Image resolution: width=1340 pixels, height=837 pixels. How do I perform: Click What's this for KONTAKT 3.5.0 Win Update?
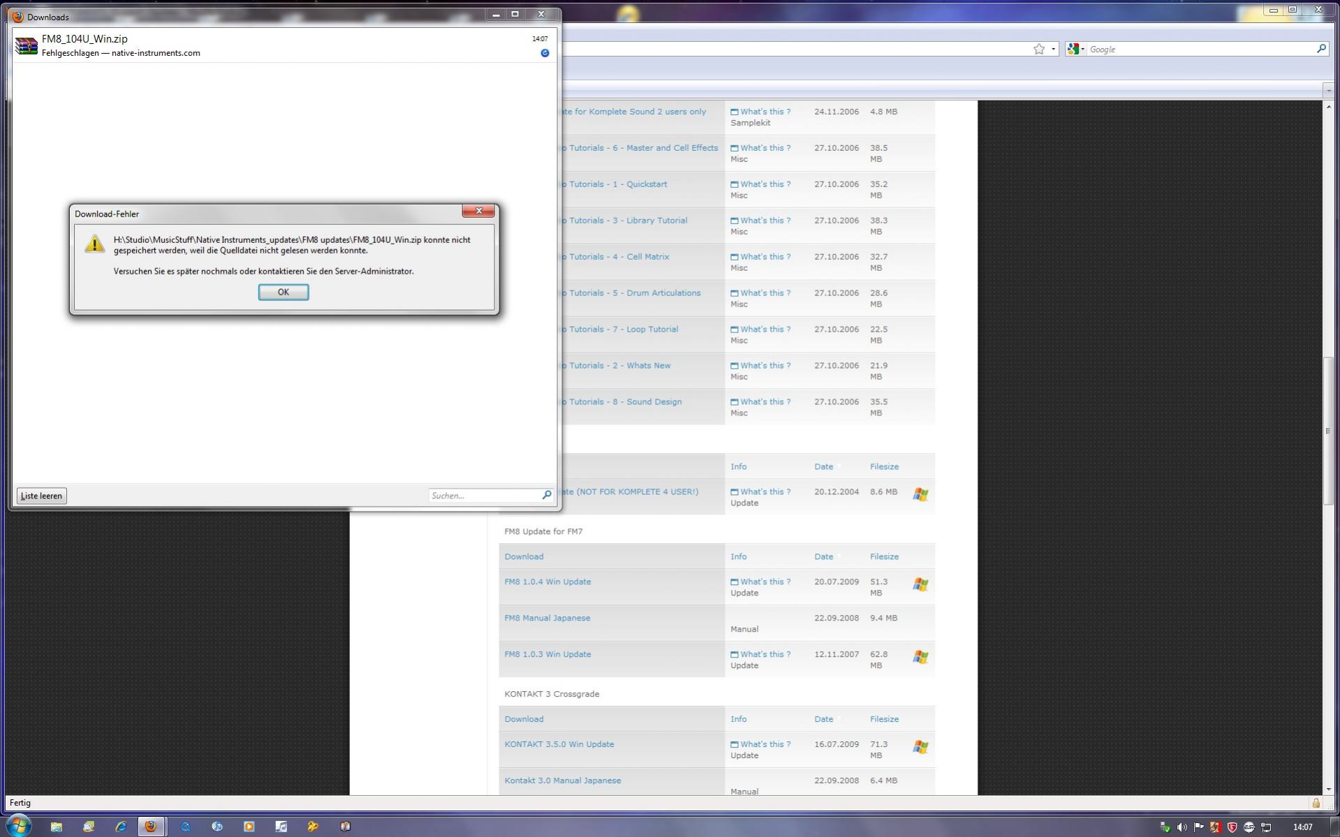click(x=760, y=744)
